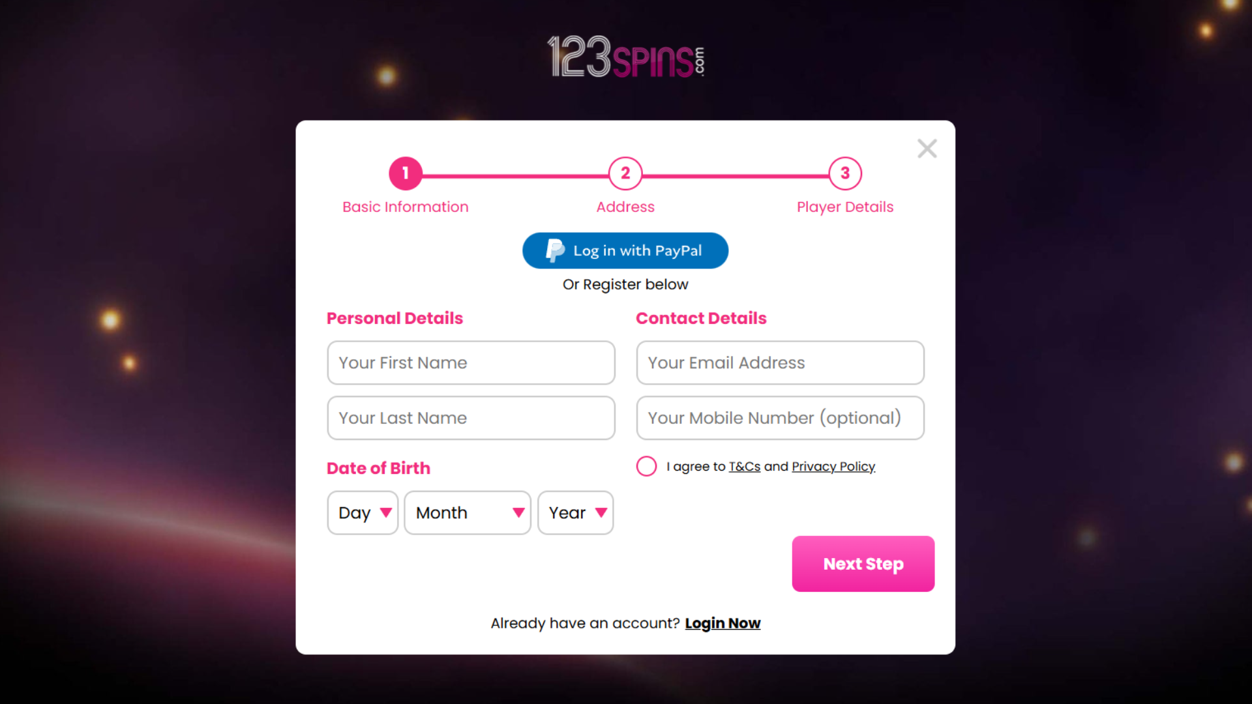
Task: Select the Basic Information step label
Action: click(x=406, y=207)
